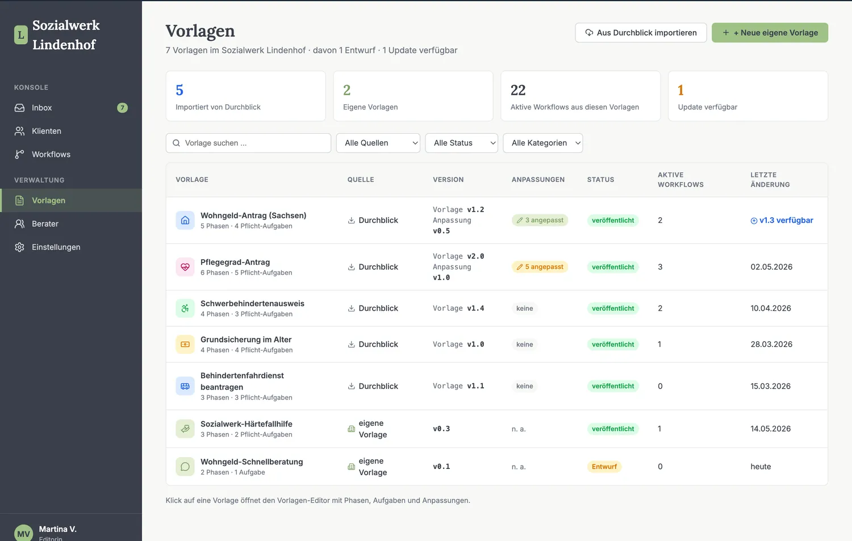Create a new template with Neue eigene Vorlage
Screen dimensions: 852x541
(770, 32)
